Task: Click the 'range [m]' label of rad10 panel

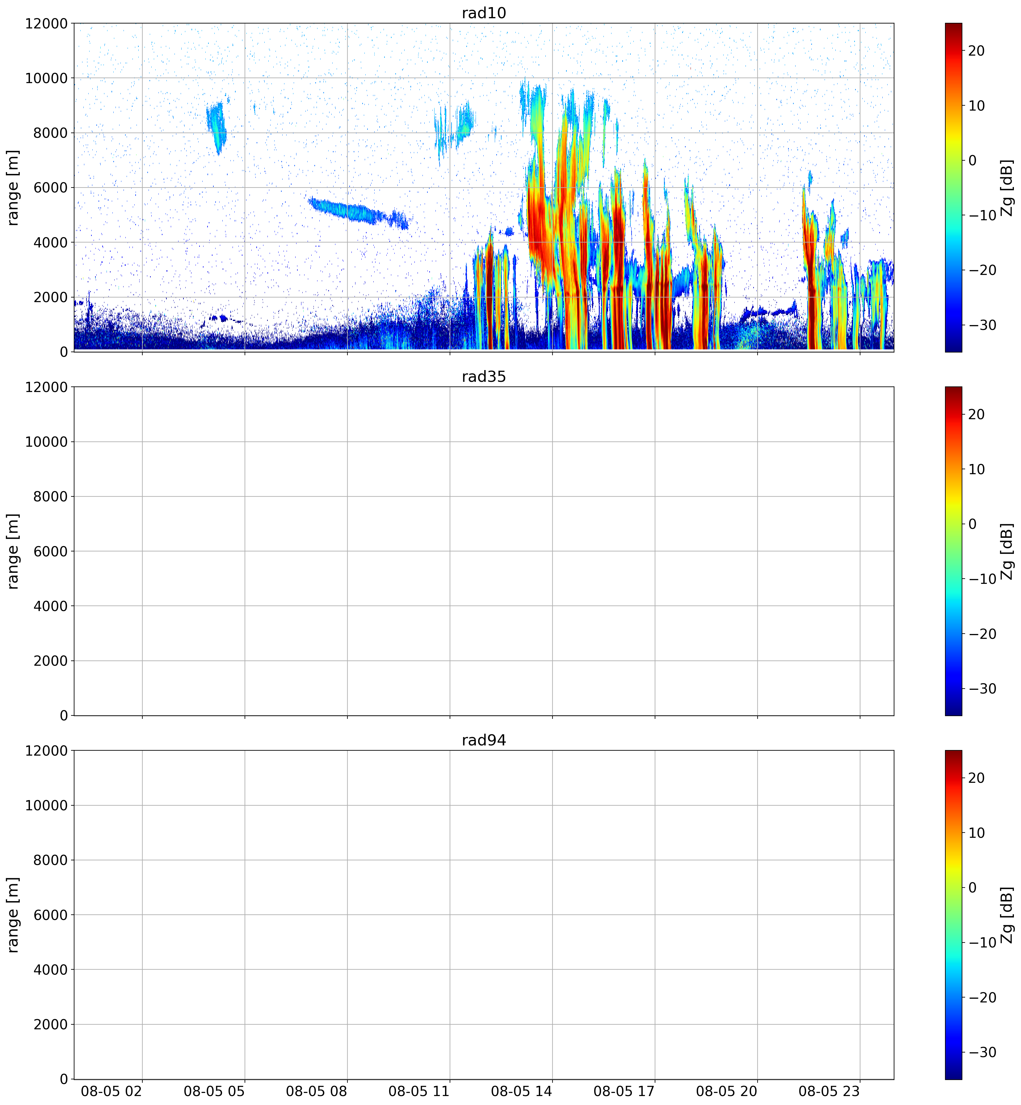Action: [x=13, y=187]
